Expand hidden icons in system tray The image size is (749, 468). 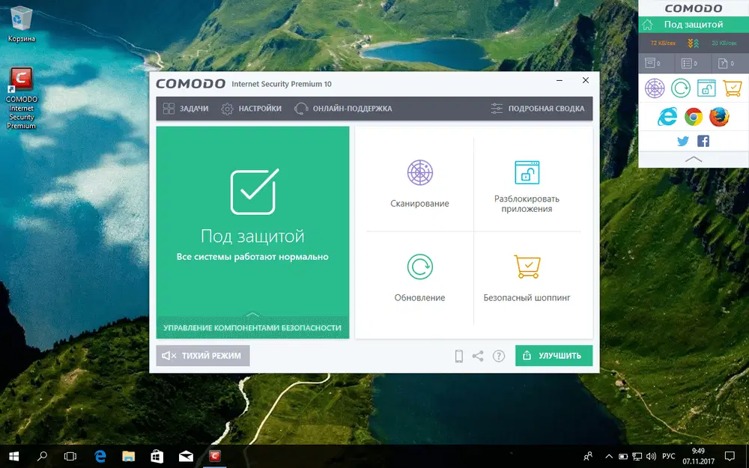609,456
